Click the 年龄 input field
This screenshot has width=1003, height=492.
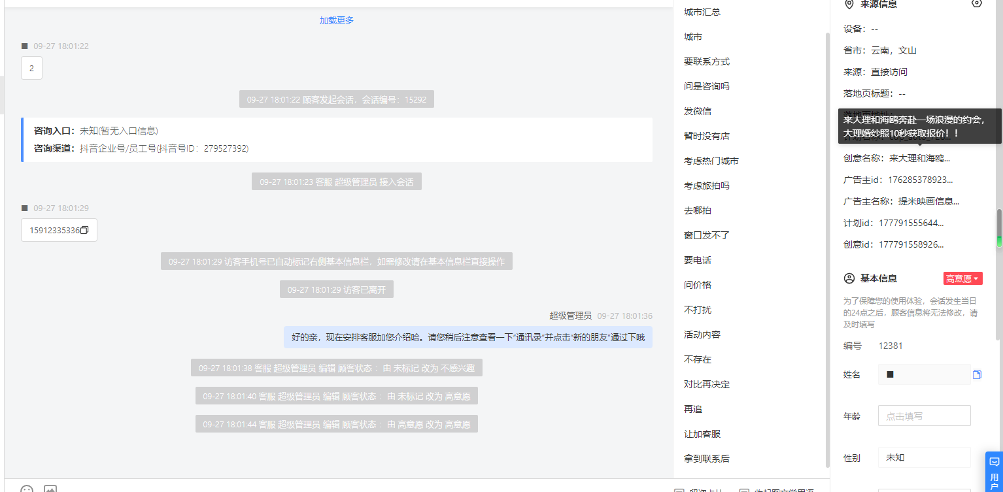pos(924,416)
